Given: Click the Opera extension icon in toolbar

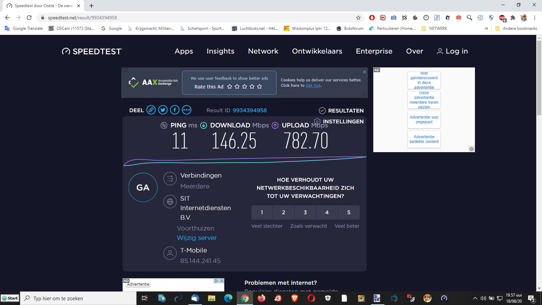Looking at the screenshot, I should 372,18.
